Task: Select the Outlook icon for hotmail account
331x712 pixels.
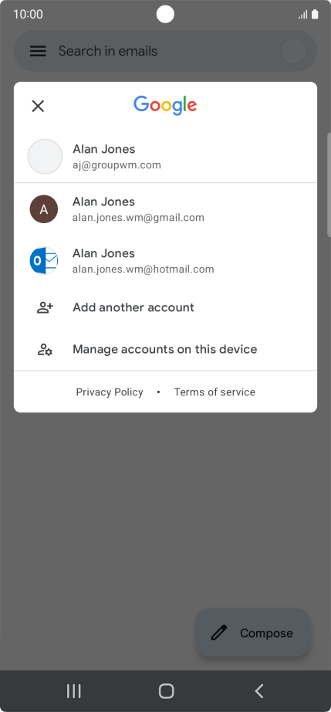Action: pos(44,261)
